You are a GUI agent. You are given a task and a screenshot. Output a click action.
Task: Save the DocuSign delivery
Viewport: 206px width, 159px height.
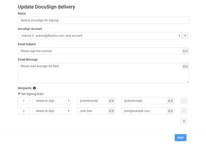click(x=180, y=138)
